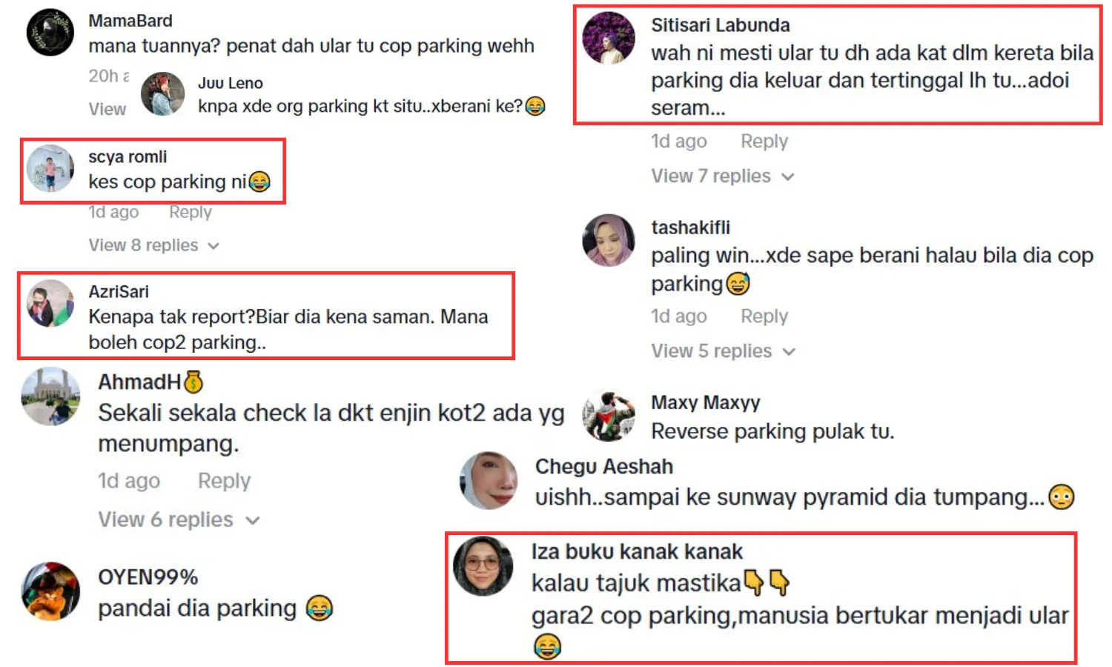Open Iza buku kanak kanak's avatar
The height and width of the screenshot is (667, 1112).
click(483, 566)
